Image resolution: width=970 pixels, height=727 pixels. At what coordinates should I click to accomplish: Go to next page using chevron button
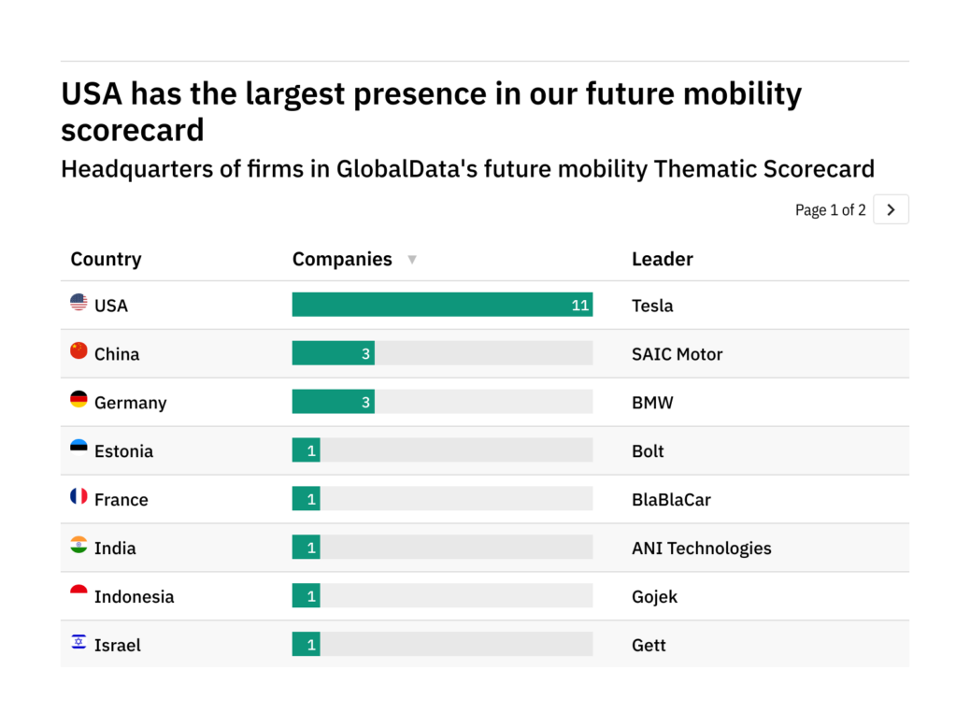[891, 210]
